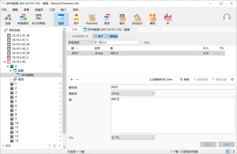Click the 获取更多 button
237x154 pixels.
201,79
